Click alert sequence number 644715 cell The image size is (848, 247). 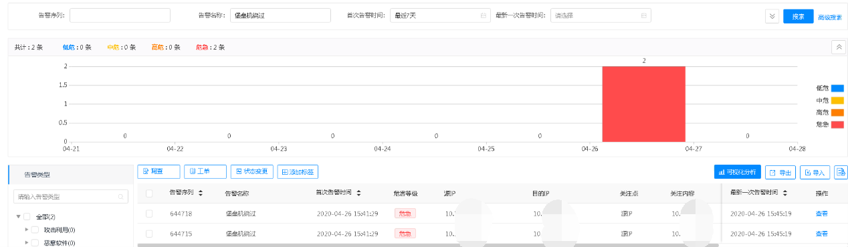pos(181,234)
